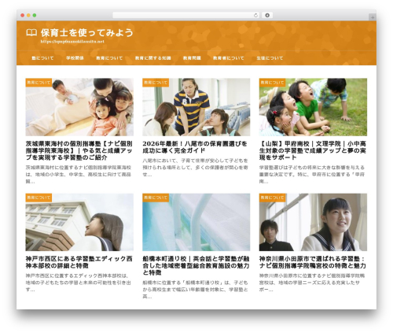The height and width of the screenshot is (333, 393).
Task: Open the smiling schoolgirl by window thumbnail
Action: [313, 222]
